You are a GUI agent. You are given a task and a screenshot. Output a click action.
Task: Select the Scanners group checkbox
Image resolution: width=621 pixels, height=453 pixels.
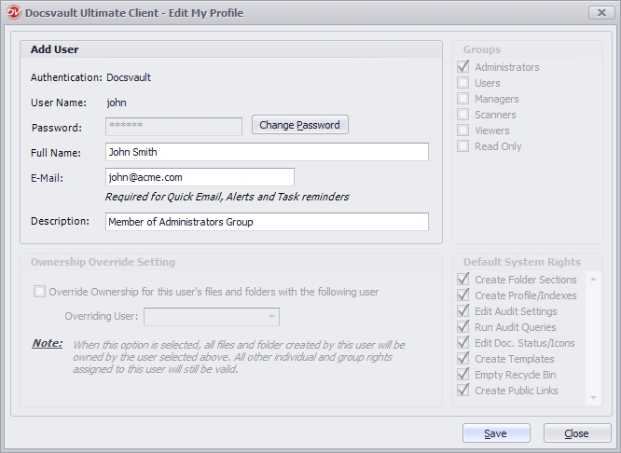[x=463, y=115]
